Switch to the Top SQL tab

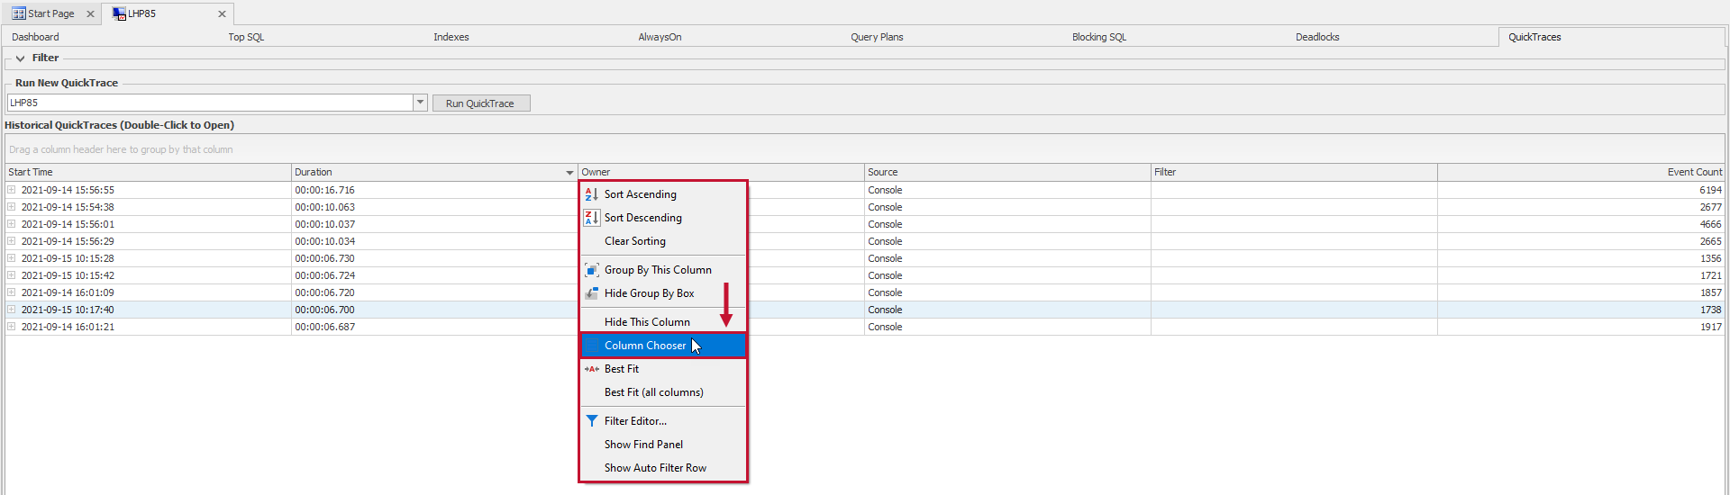246,37
